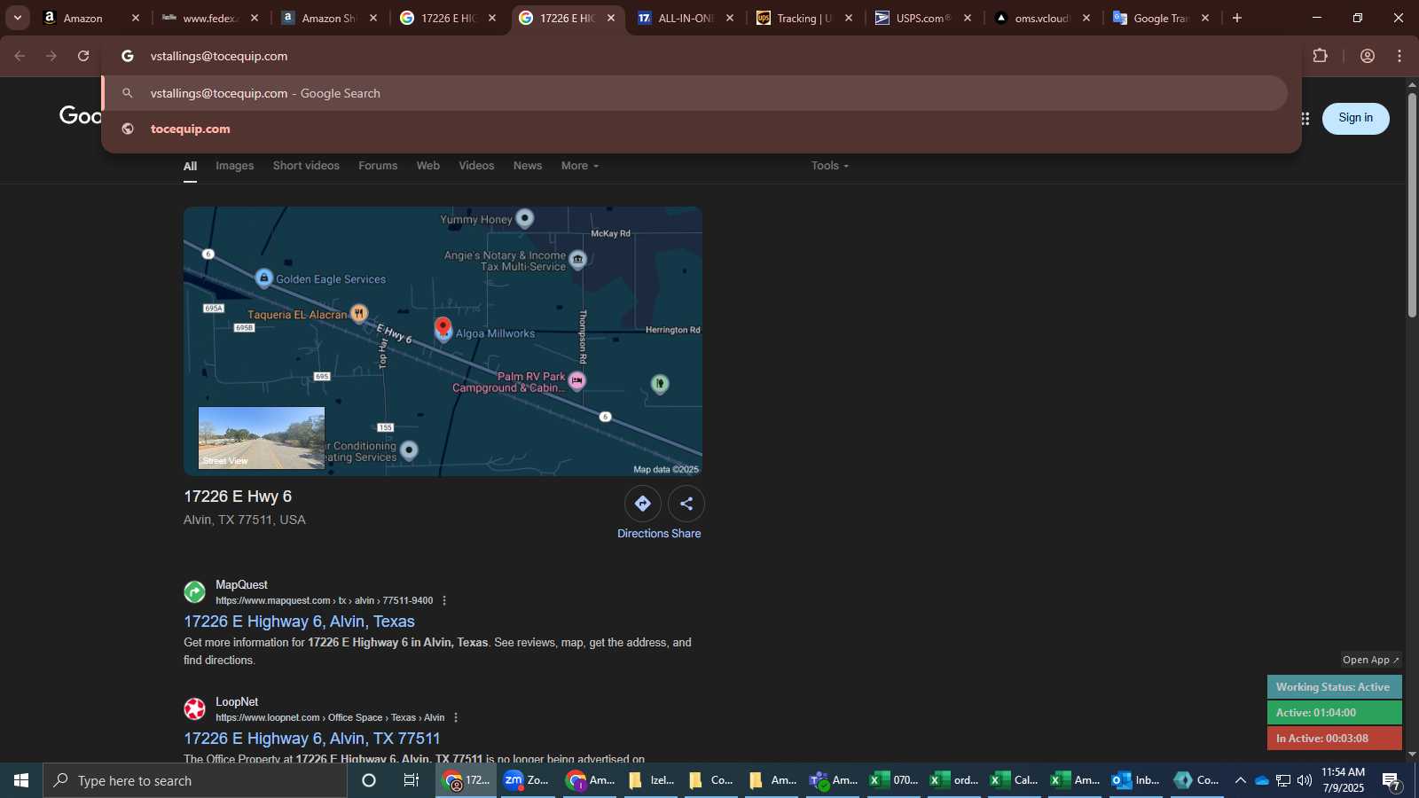Click the Working Status: Active label
Screen dimensions: 1419x798
pos(1334,687)
